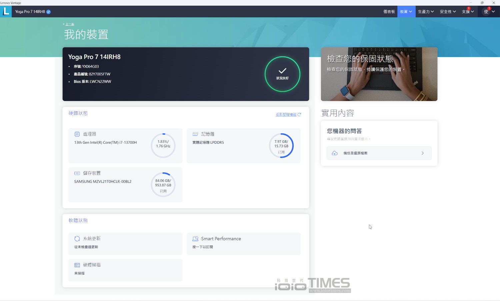The width and height of the screenshot is (500, 301).
Task: Open the 裝置 device menu
Action: coord(406,12)
